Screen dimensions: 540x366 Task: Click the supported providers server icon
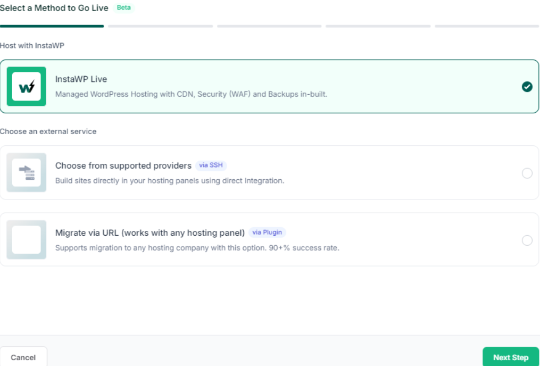pyautogui.click(x=27, y=172)
